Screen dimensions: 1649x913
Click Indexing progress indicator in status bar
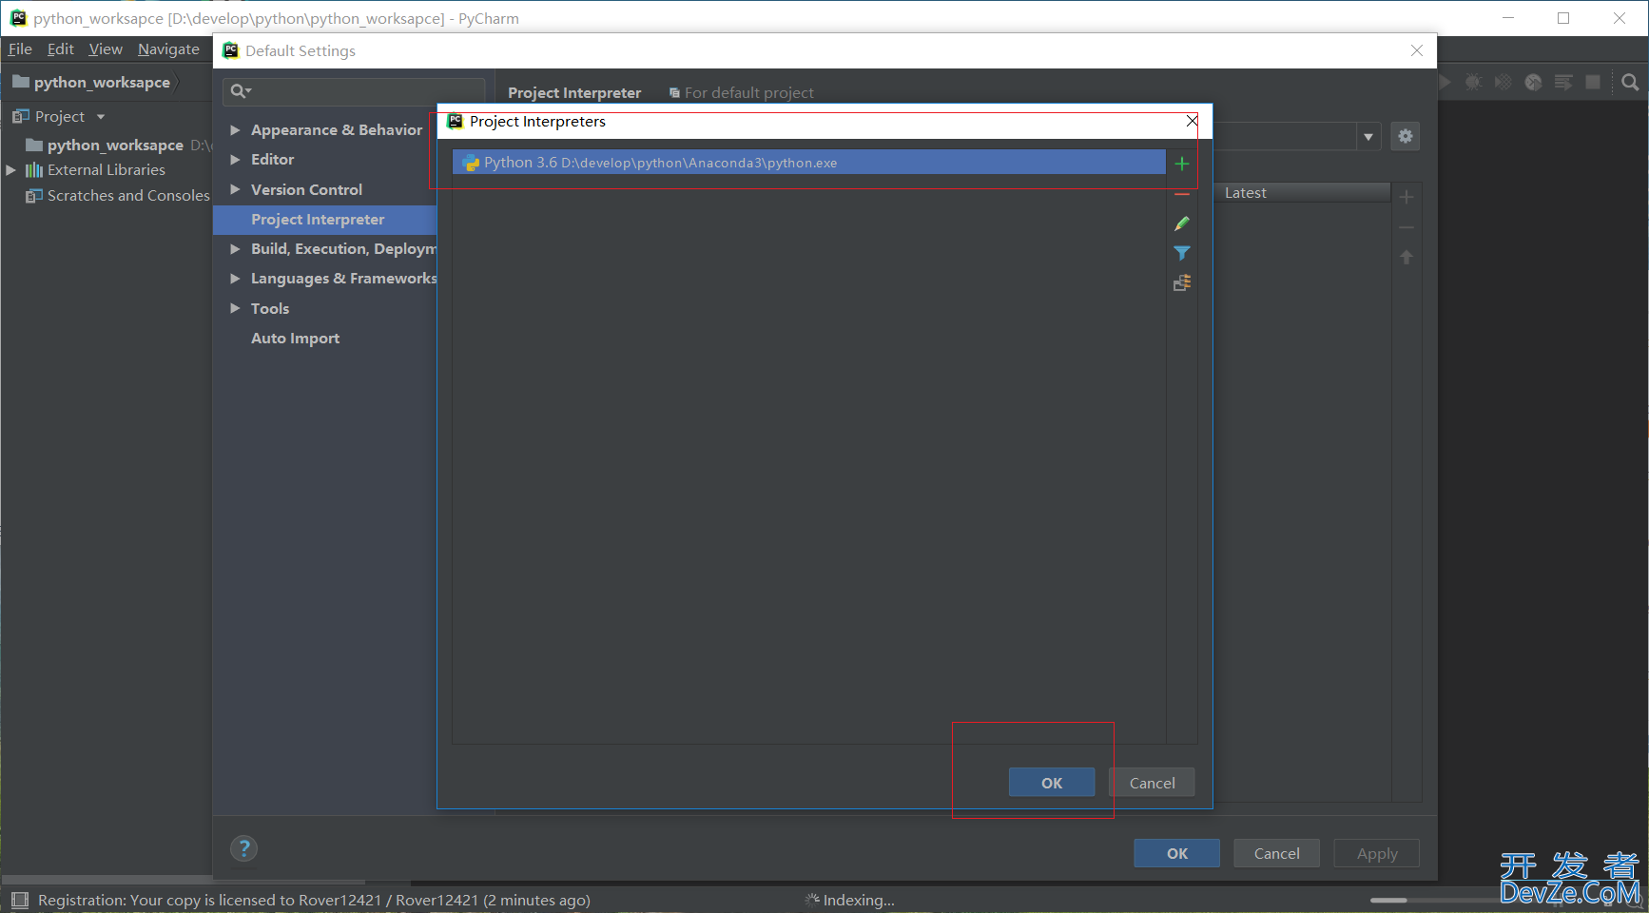[850, 900]
